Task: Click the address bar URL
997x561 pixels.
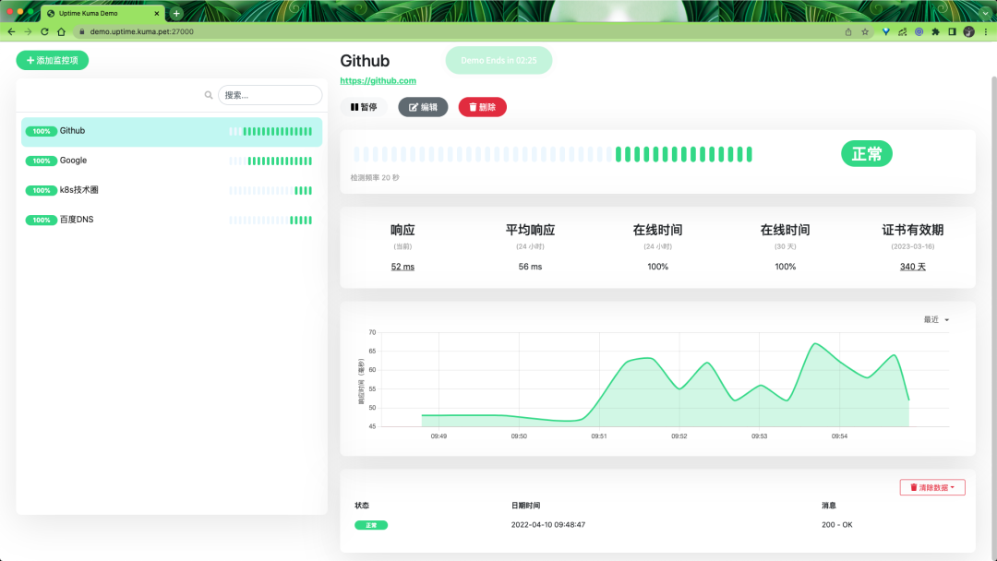Action: 142,31
